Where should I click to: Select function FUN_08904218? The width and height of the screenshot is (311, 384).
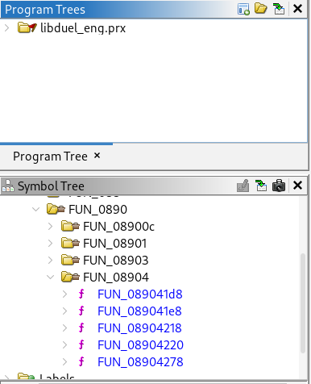click(x=139, y=328)
